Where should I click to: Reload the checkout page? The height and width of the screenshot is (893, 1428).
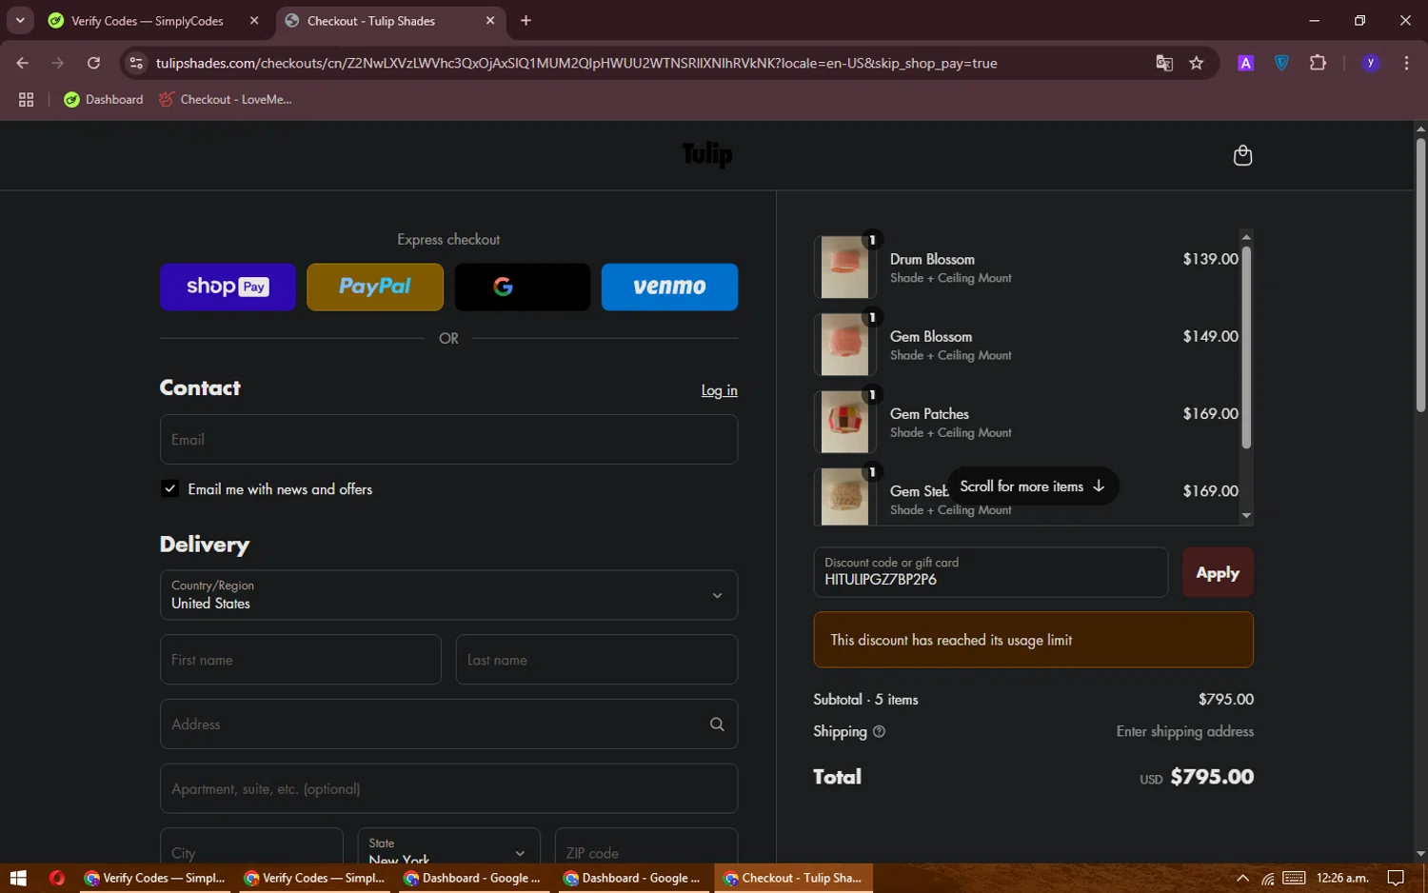click(x=93, y=63)
